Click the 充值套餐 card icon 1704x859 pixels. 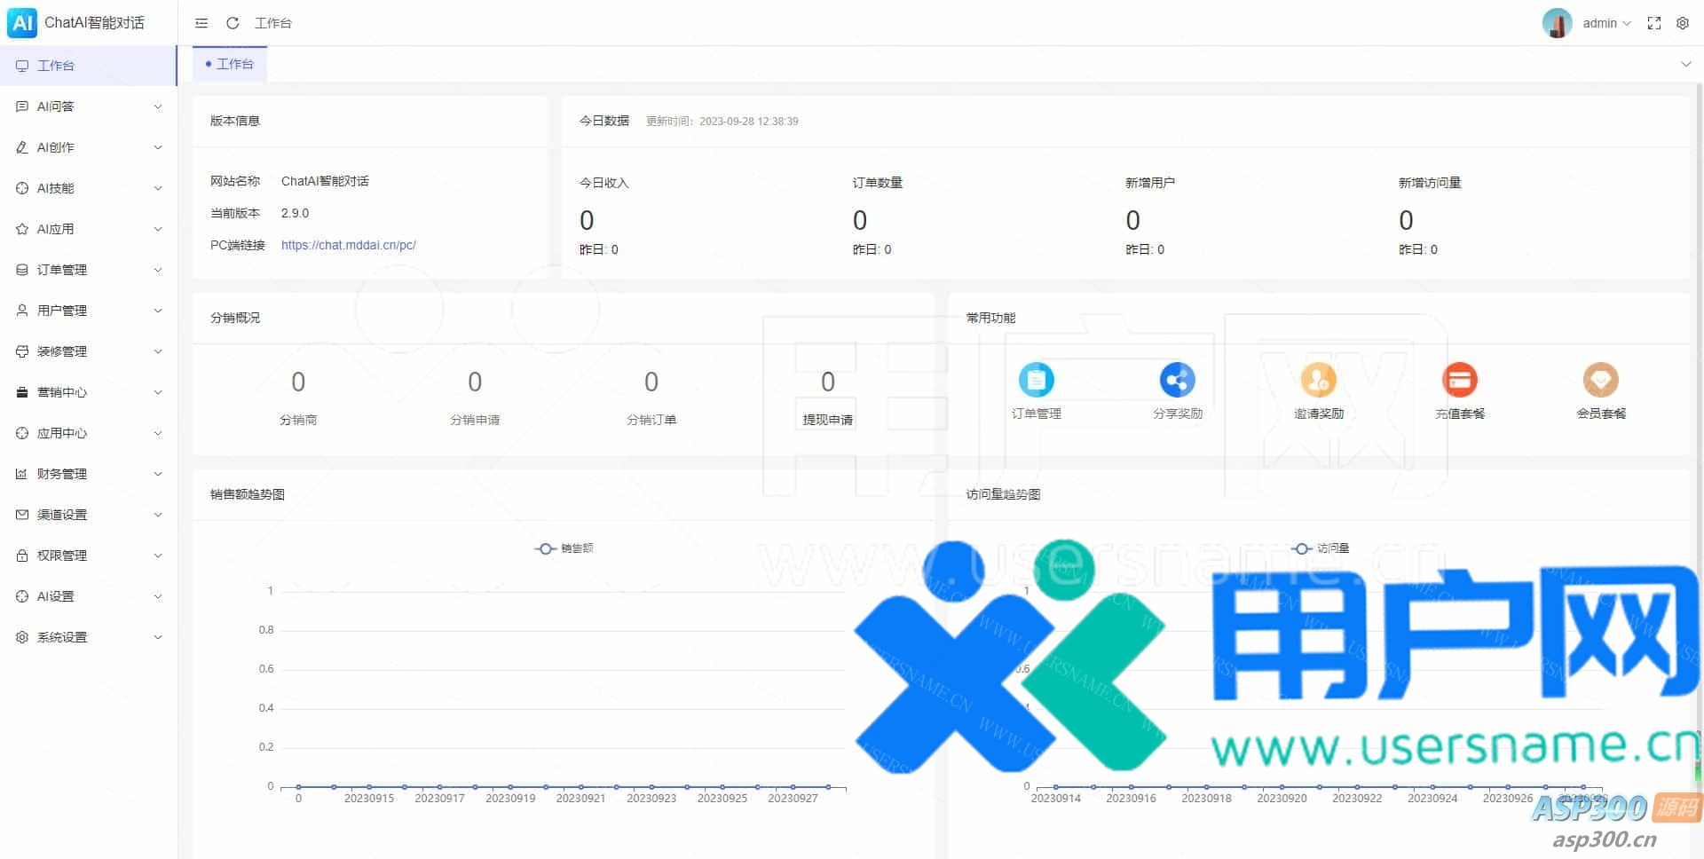[x=1459, y=381]
